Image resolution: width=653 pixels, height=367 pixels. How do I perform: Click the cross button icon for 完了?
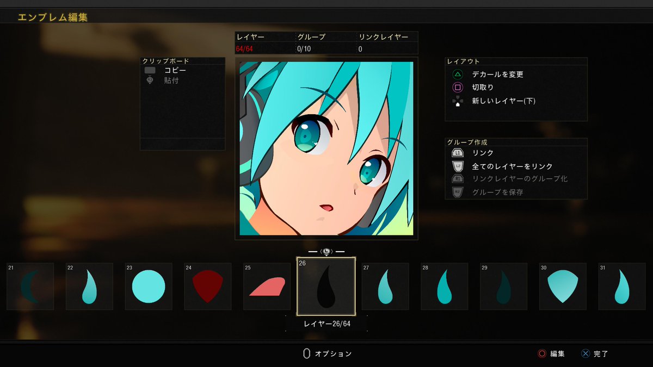click(585, 353)
